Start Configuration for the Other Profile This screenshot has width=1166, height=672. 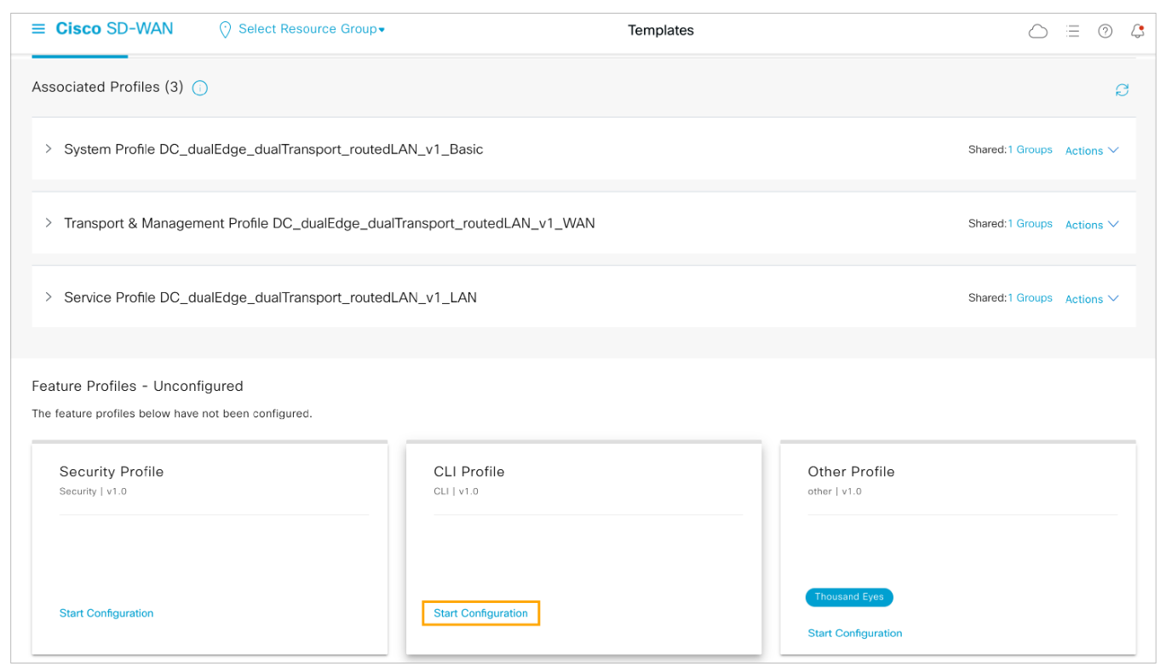click(x=854, y=633)
